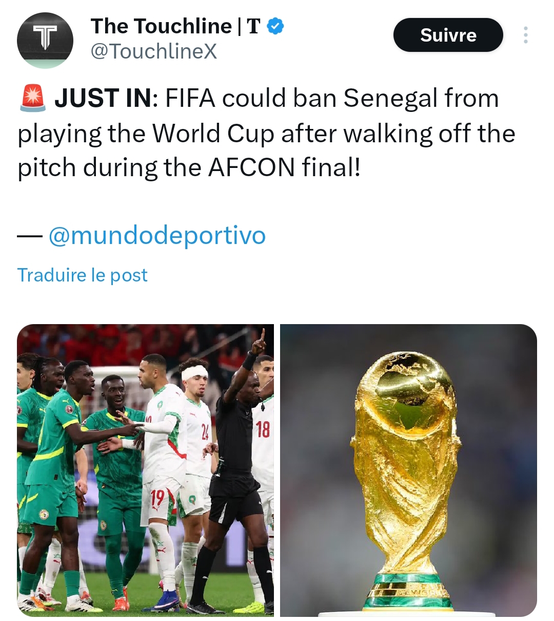
Task: Click the bold JUST IN text
Action: tap(103, 98)
